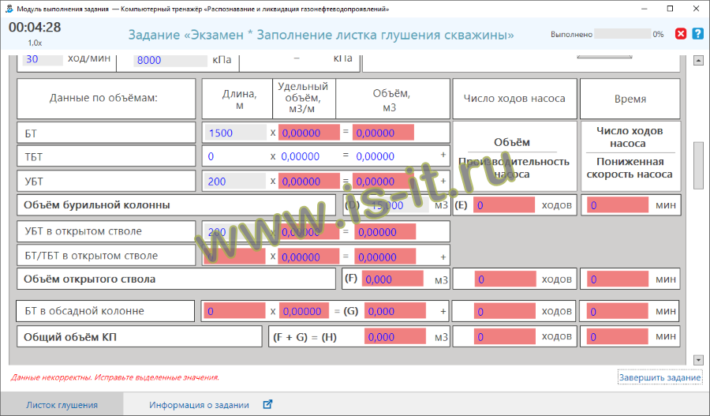Click the open hole strokes ходов field
This screenshot has width=710, height=416.
pos(506,279)
